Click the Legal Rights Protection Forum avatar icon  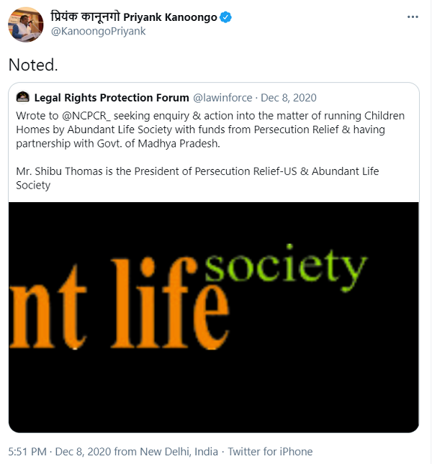coord(22,97)
